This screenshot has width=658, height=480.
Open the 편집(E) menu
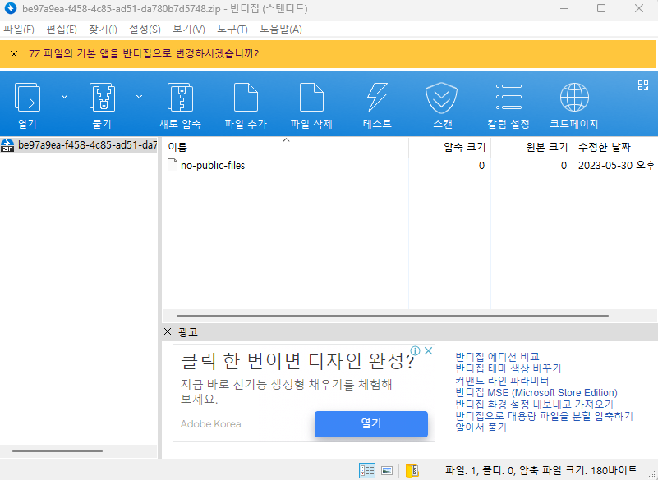pyautogui.click(x=62, y=30)
